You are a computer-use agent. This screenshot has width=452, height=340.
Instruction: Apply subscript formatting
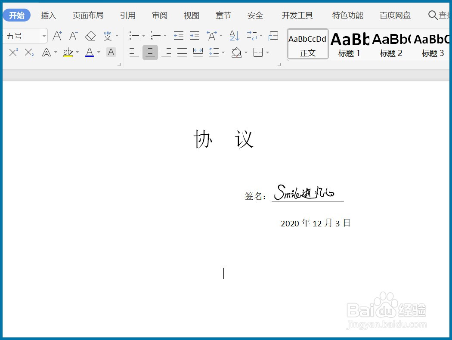(x=28, y=52)
